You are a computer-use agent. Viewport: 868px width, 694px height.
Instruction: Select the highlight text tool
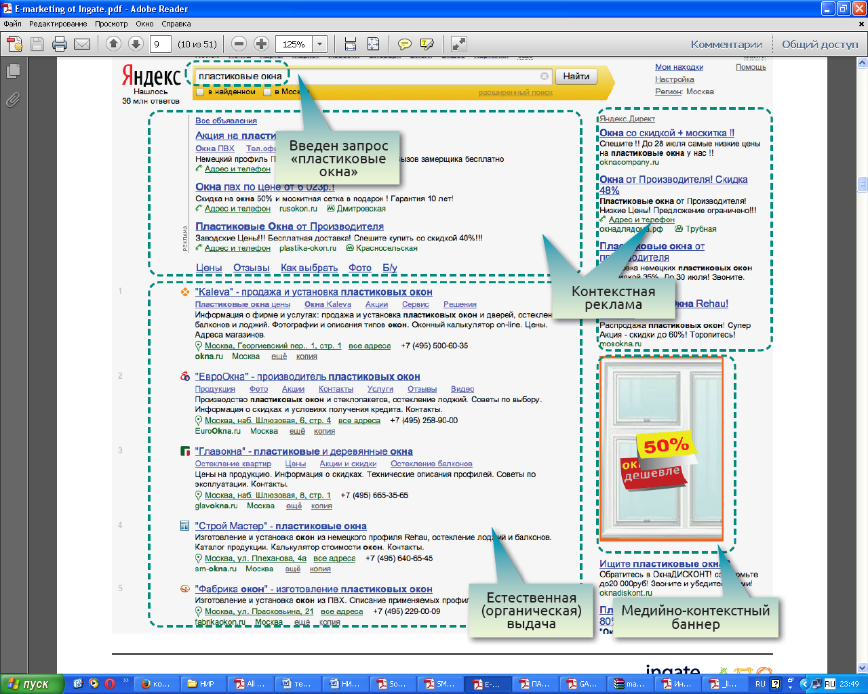pyautogui.click(x=427, y=44)
